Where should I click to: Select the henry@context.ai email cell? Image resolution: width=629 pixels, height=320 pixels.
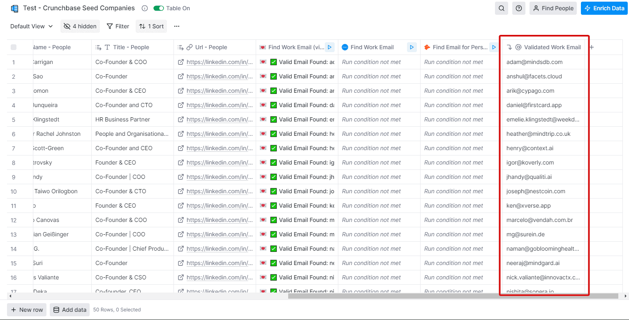pos(543,148)
